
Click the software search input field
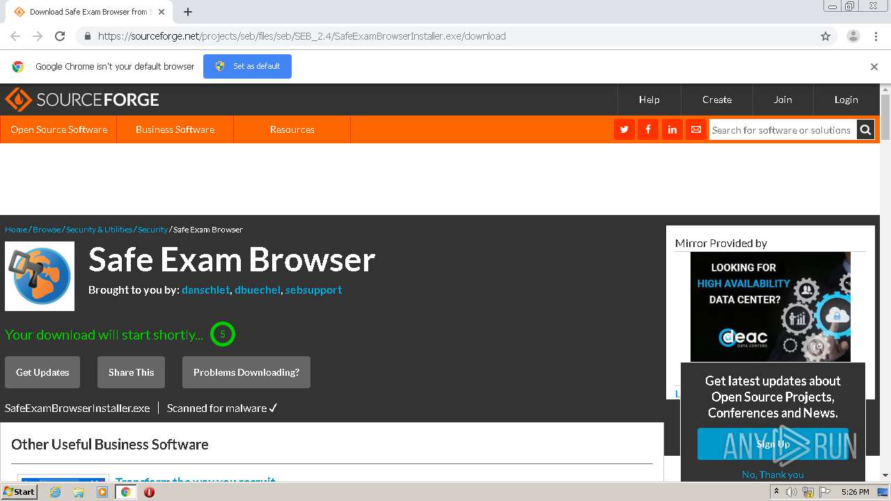tap(782, 129)
